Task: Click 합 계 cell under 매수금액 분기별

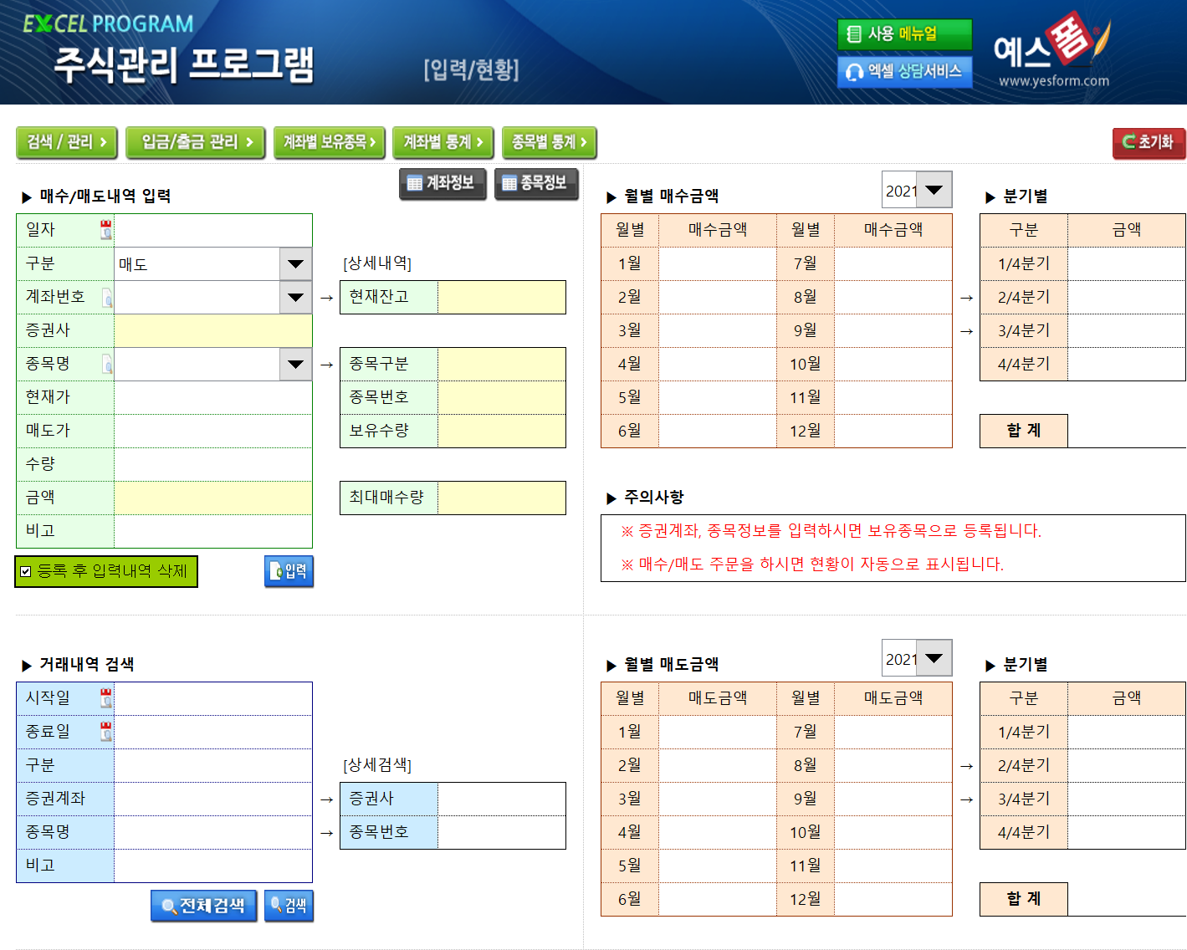Action: (x=1024, y=431)
